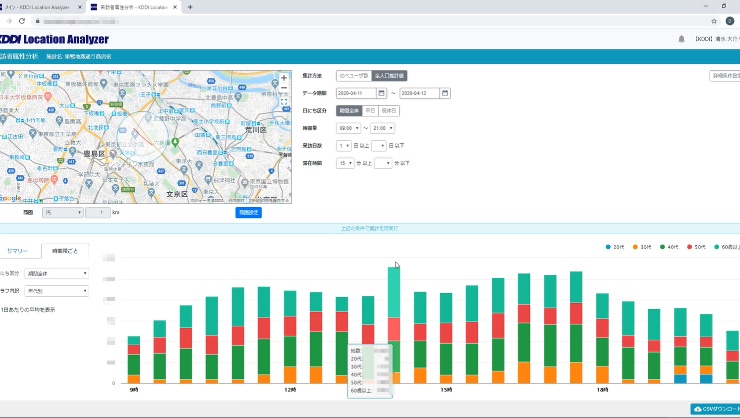Click 豊島区 label on the map
The image size is (740, 418).
point(94,154)
